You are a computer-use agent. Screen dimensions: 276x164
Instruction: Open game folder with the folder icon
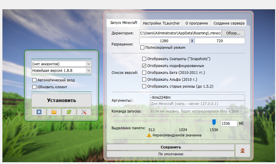[x=54, y=112]
